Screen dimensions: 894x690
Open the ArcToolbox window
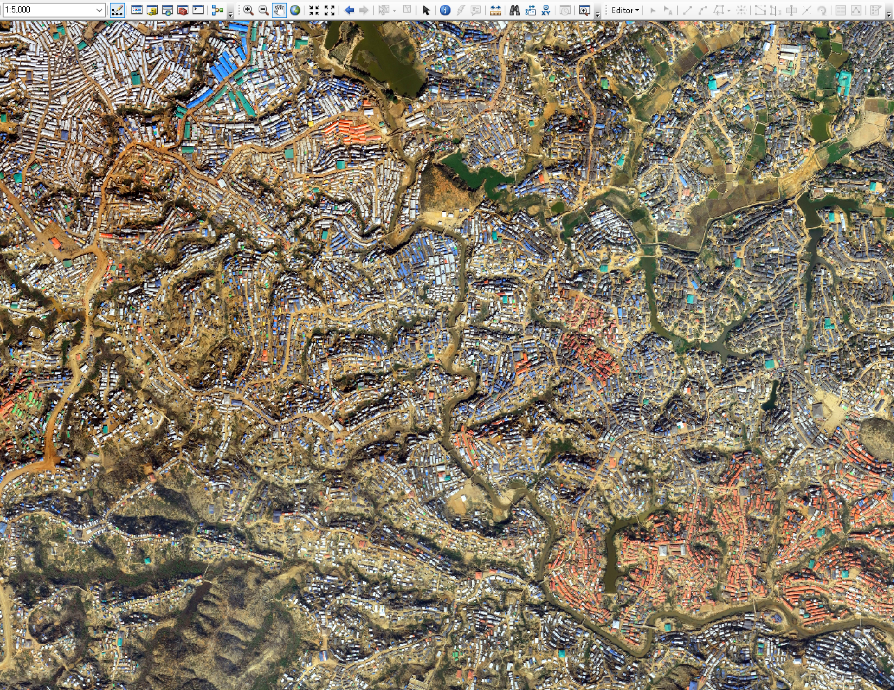[183, 10]
